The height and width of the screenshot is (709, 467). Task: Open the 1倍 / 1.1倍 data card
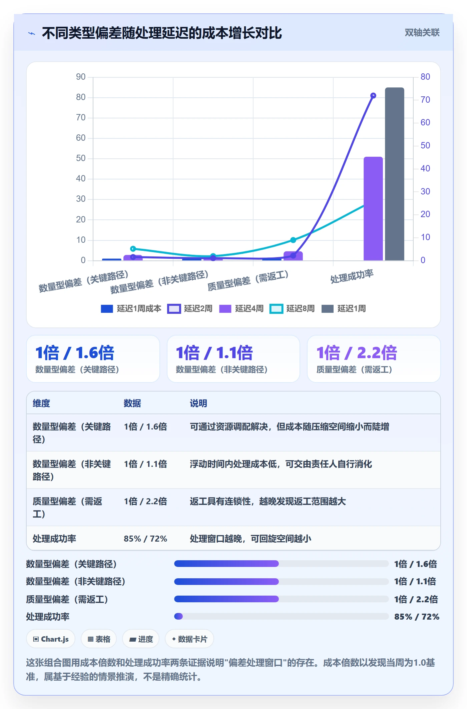point(233,359)
